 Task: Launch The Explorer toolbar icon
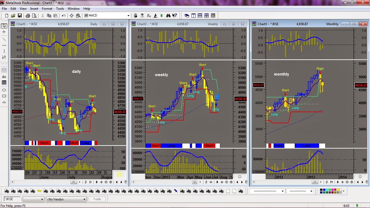(x=155, y=15)
